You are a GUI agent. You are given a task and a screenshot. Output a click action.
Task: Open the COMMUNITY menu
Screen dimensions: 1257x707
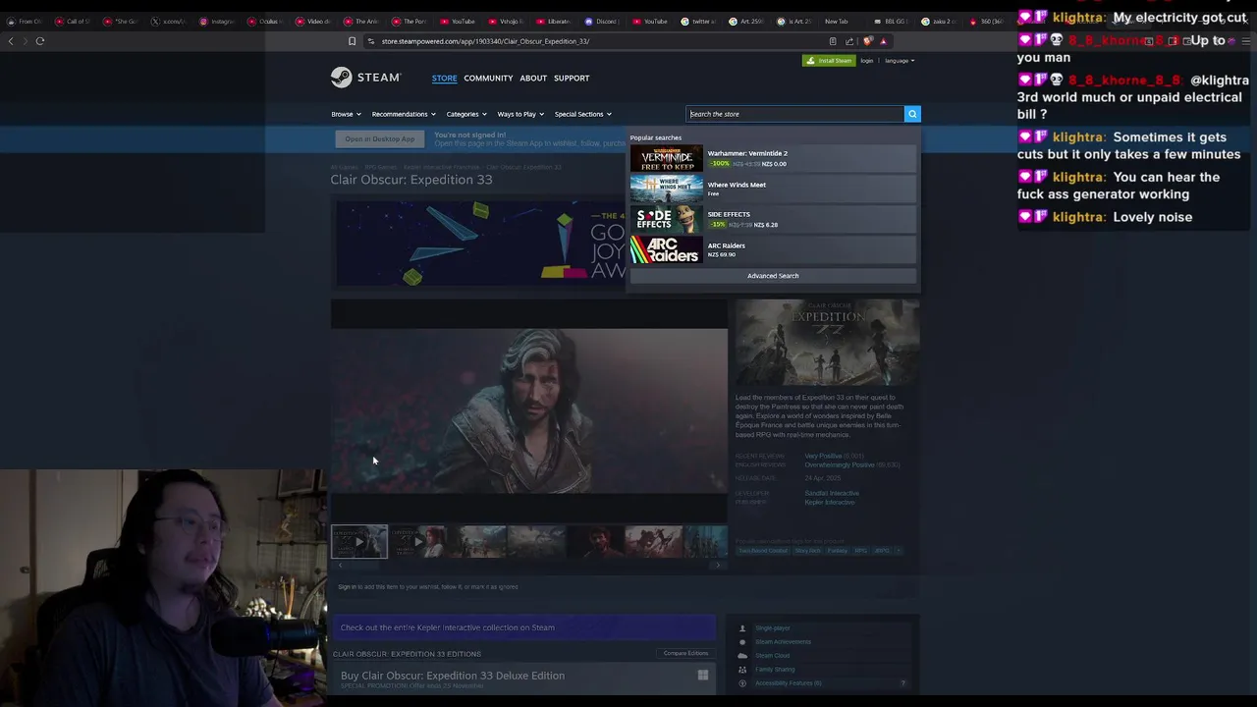488,79
